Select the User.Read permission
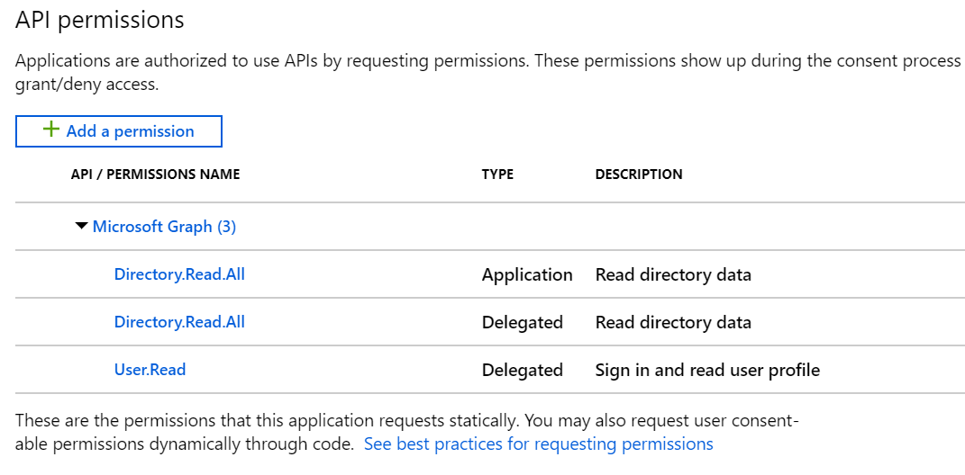The height and width of the screenshot is (475, 965). pyautogui.click(x=150, y=370)
